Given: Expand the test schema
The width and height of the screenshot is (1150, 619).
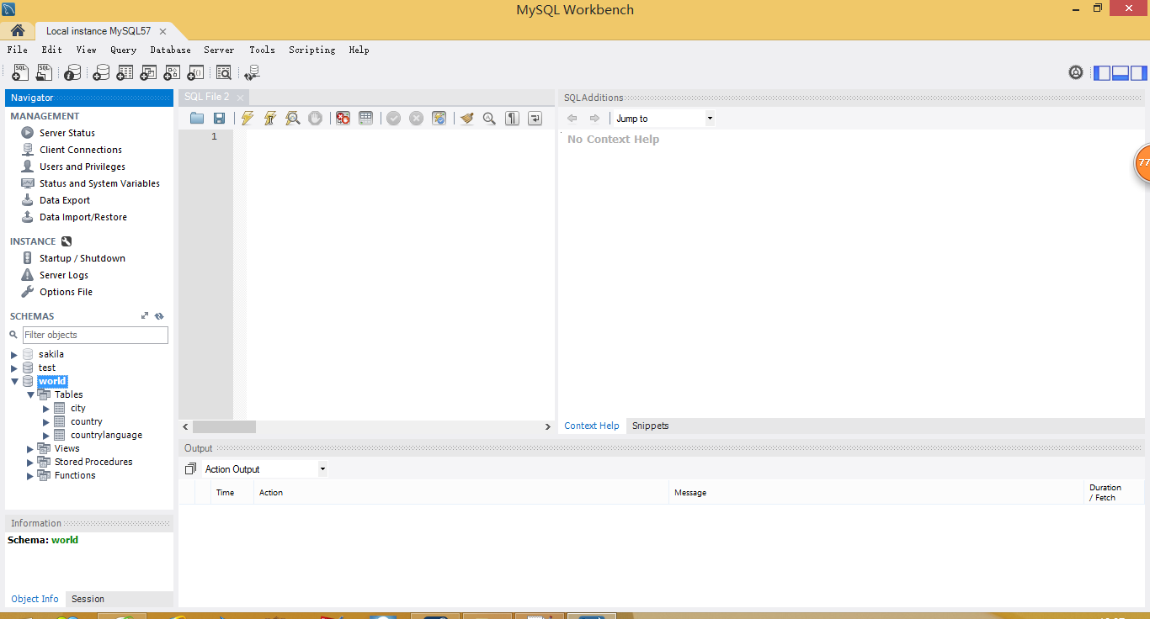Looking at the screenshot, I should pos(14,368).
